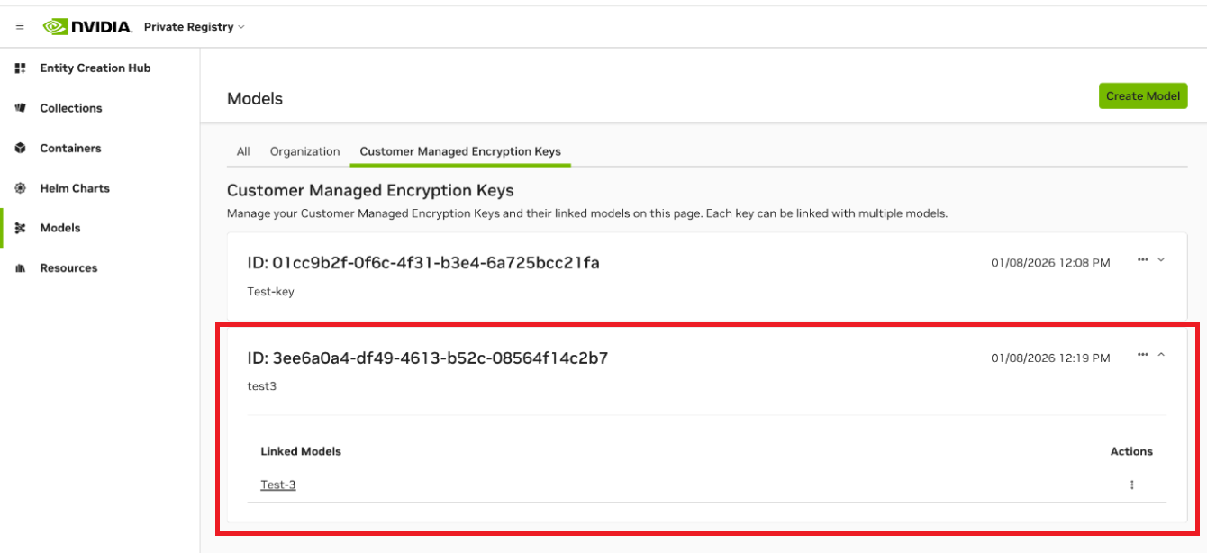Viewport: 1207px width, 553px height.
Task: Open the hamburger navigation menu
Action: (20, 27)
